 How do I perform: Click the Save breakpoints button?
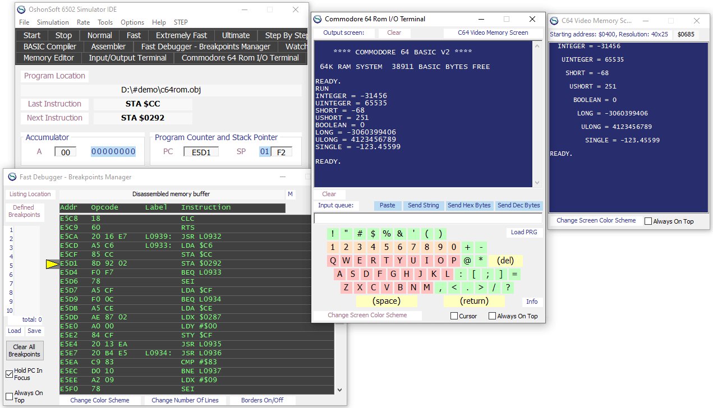(34, 331)
